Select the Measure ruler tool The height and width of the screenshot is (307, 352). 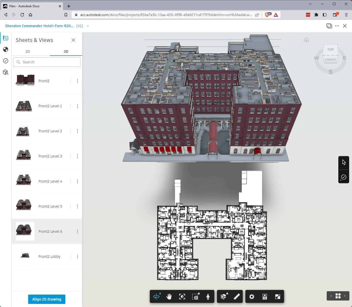pyautogui.click(x=237, y=296)
